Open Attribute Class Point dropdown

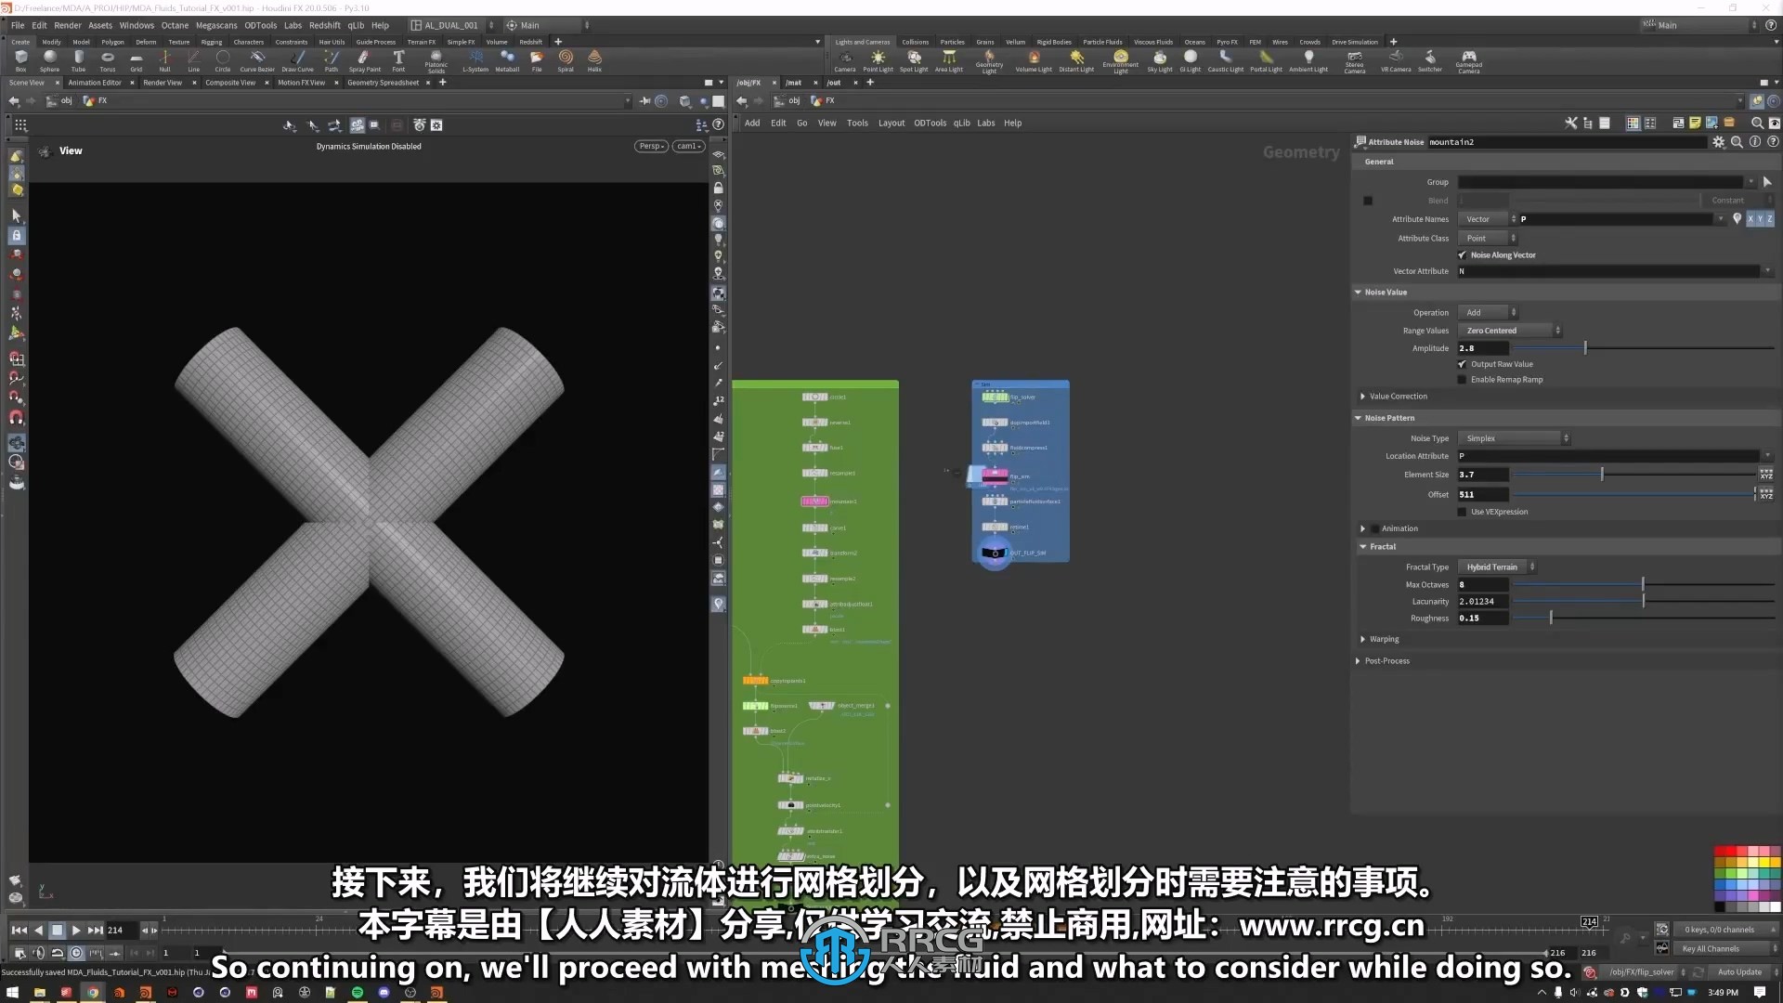click(1488, 239)
